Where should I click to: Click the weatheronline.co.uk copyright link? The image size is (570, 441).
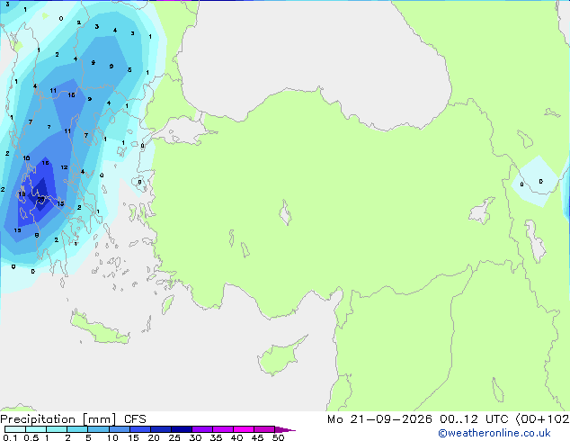click(x=494, y=433)
